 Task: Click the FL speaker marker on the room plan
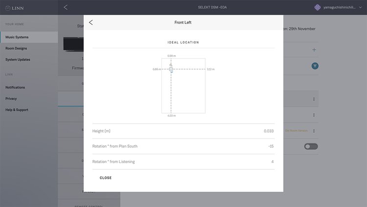(x=171, y=69)
